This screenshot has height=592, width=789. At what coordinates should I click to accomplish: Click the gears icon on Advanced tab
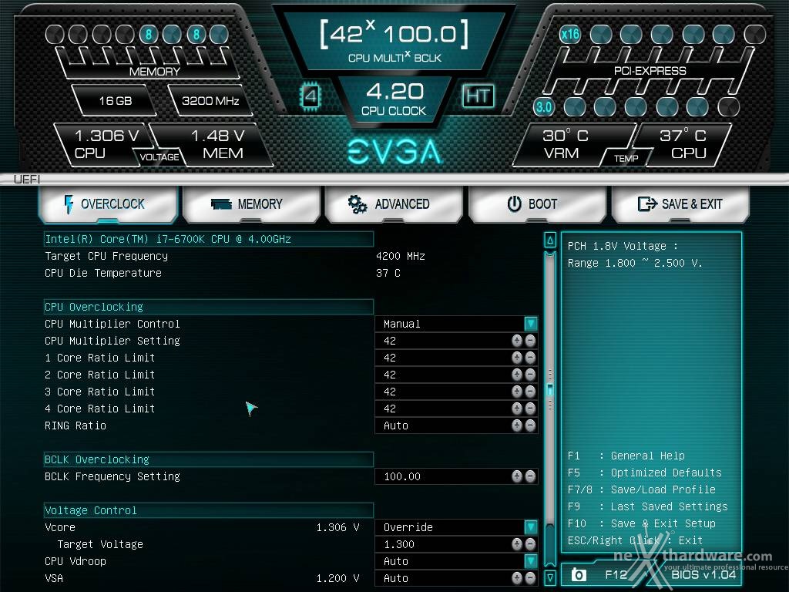[x=358, y=204]
